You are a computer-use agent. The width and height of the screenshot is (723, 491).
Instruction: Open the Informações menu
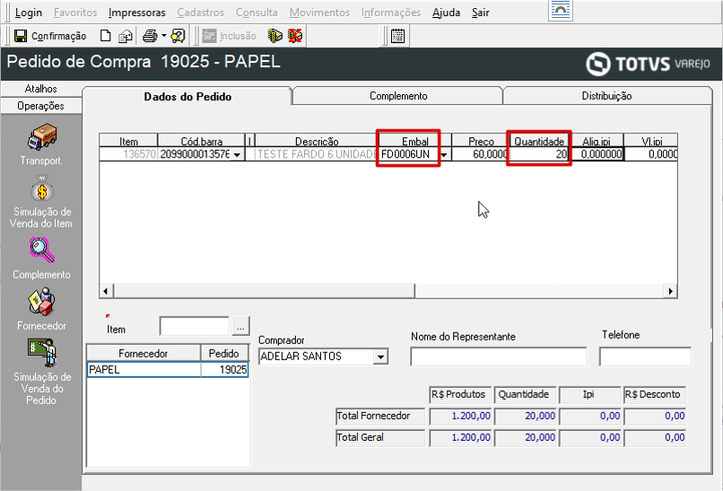(x=391, y=13)
